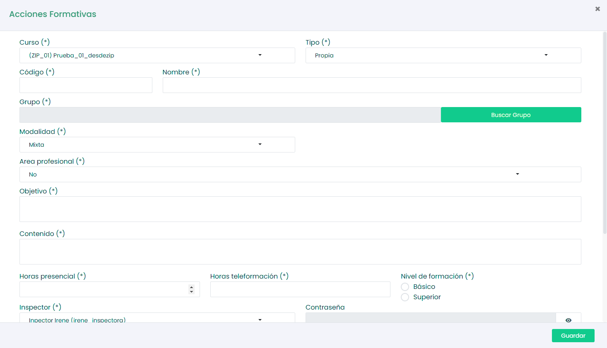Screen dimensions: 607x348
Task: Decrement Horas presencial with down arrow
Action: pyautogui.click(x=191, y=292)
